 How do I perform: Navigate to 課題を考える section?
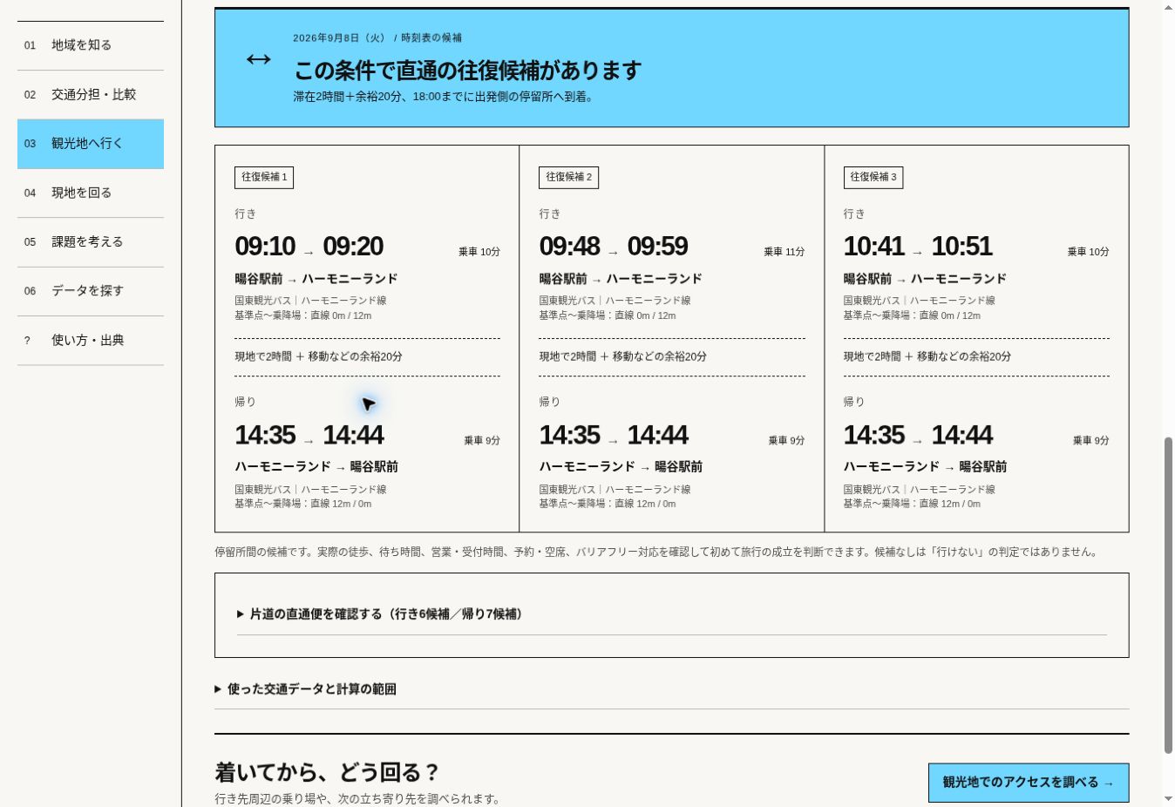click(x=91, y=241)
